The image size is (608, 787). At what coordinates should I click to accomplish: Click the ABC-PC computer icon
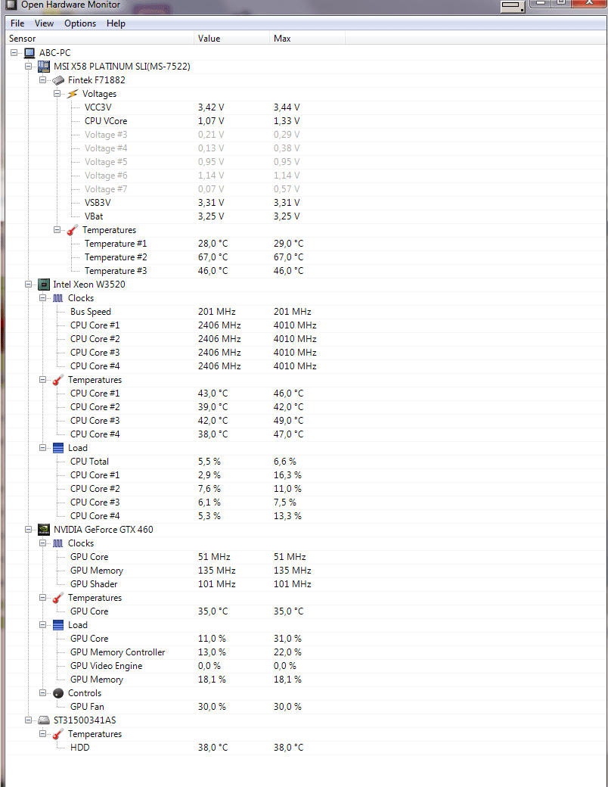point(29,53)
